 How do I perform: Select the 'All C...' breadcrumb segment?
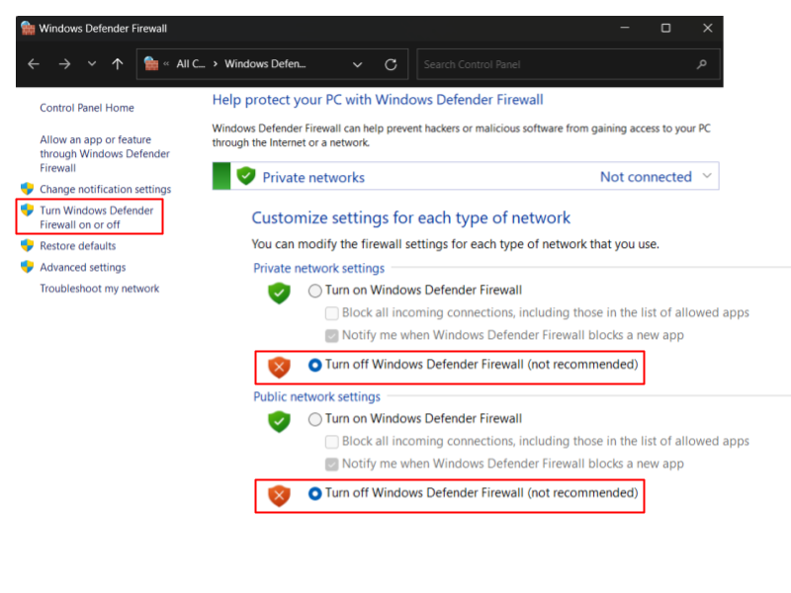pyautogui.click(x=191, y=64)
